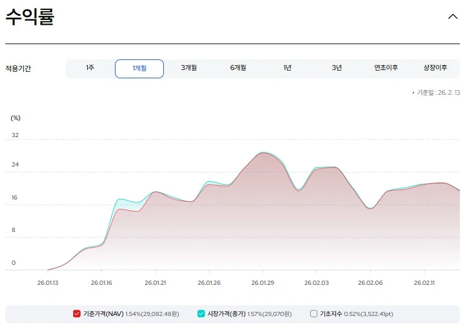The image size is (464, 326).
Task: Click the 24 y-axis label
Action: (x=15, y=165)
